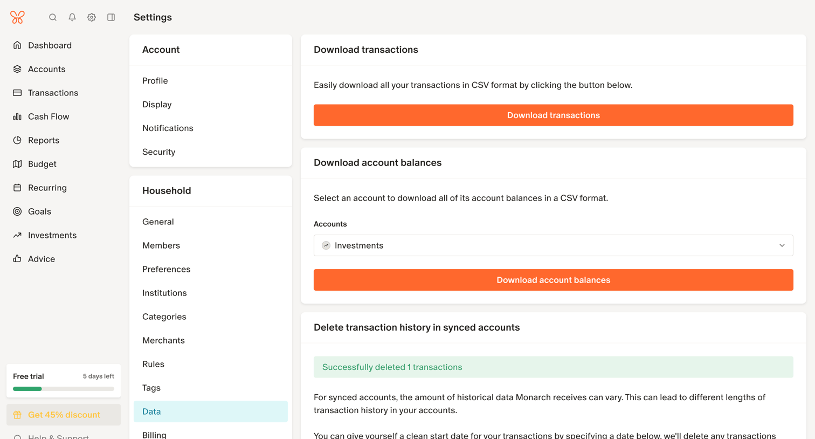
Task: Navigate to Cash Flow
Action: [x=64, y=116]
